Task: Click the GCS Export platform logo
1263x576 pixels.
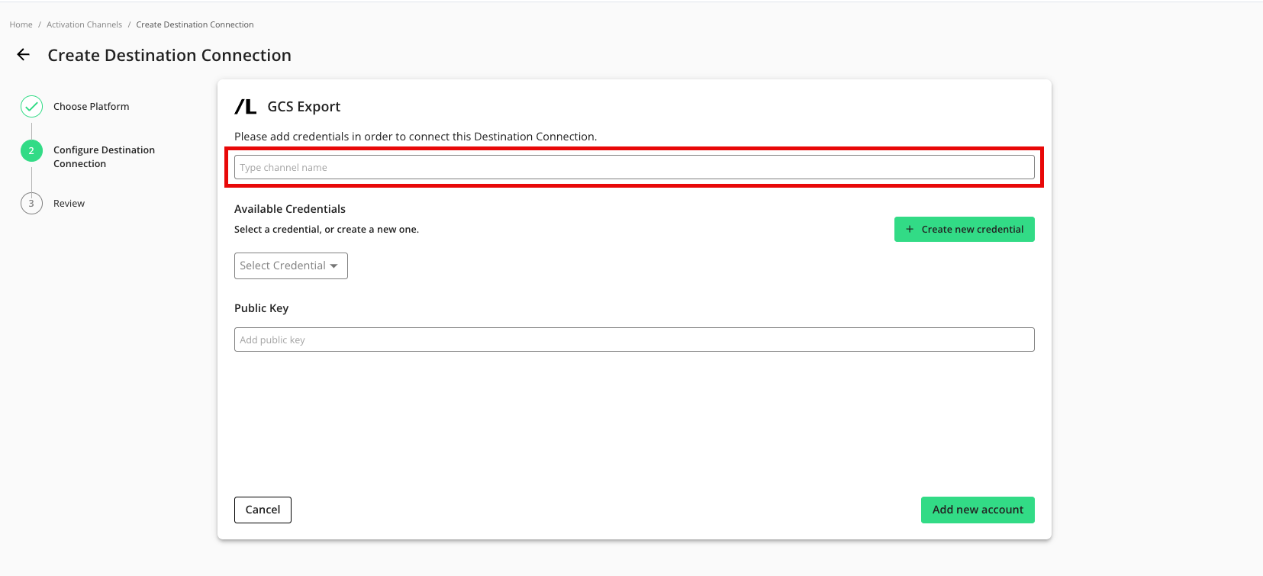Action: coord(246,107)
